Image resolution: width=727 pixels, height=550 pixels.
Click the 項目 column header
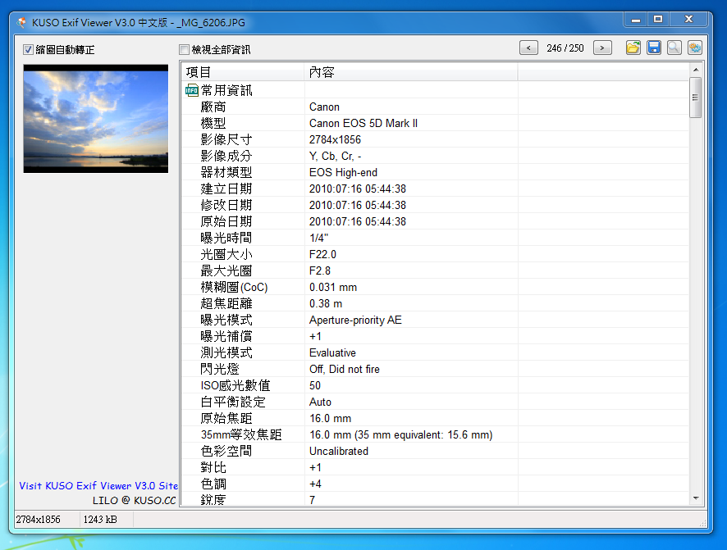243,72
